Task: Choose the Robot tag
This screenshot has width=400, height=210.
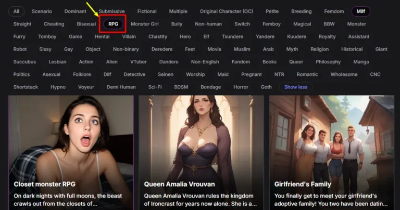Action: coord(20,49)
